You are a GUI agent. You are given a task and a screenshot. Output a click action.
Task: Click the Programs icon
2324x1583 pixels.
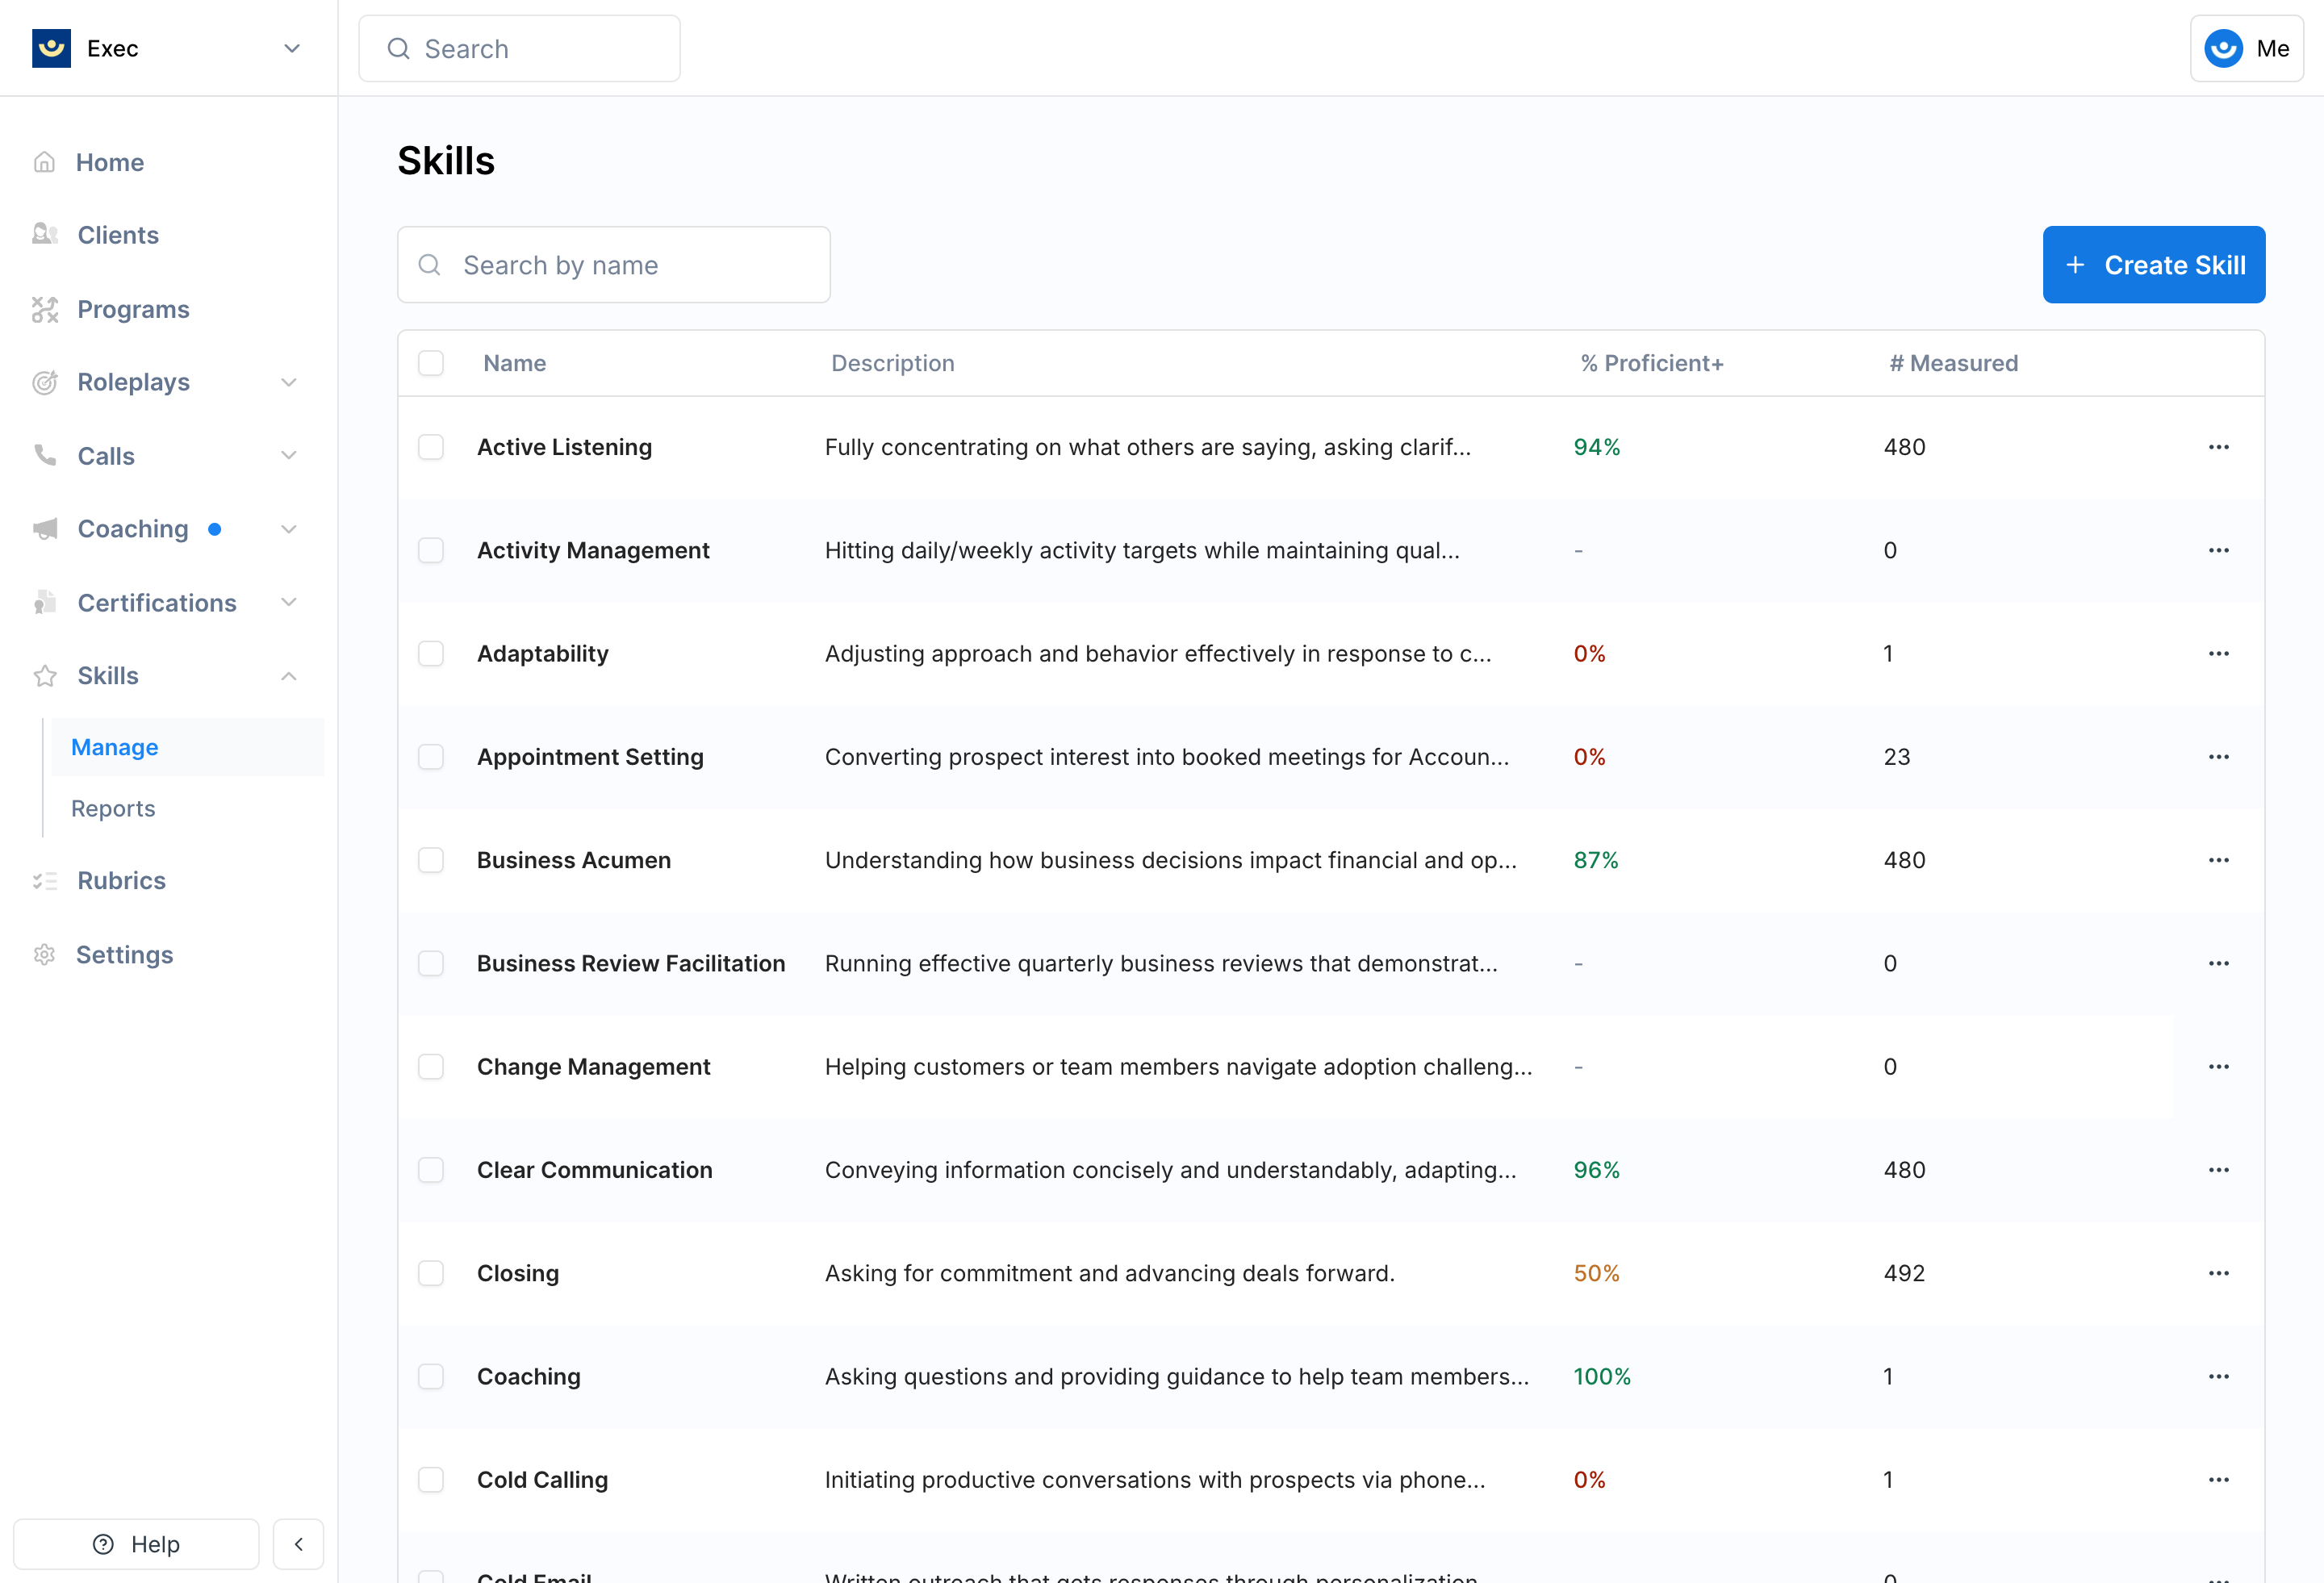pos(45,309)
